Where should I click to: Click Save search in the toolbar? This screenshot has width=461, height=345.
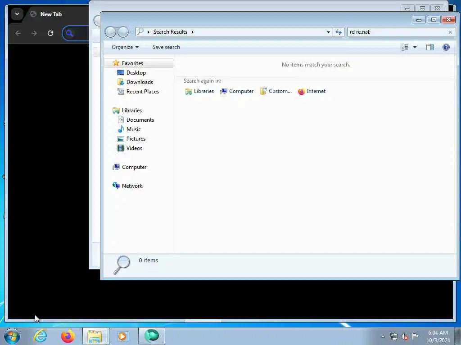pyautogui.click(x=166, y=47)
